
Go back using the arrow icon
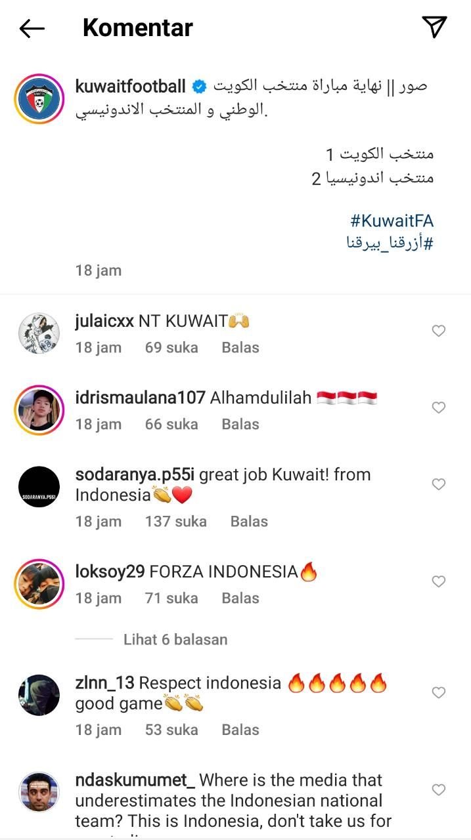click(32, 28)
